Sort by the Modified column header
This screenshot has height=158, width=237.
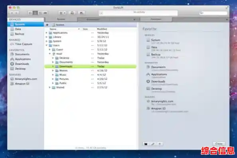(117, 29)
